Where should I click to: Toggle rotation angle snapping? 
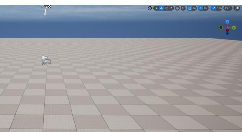(200, 8)
